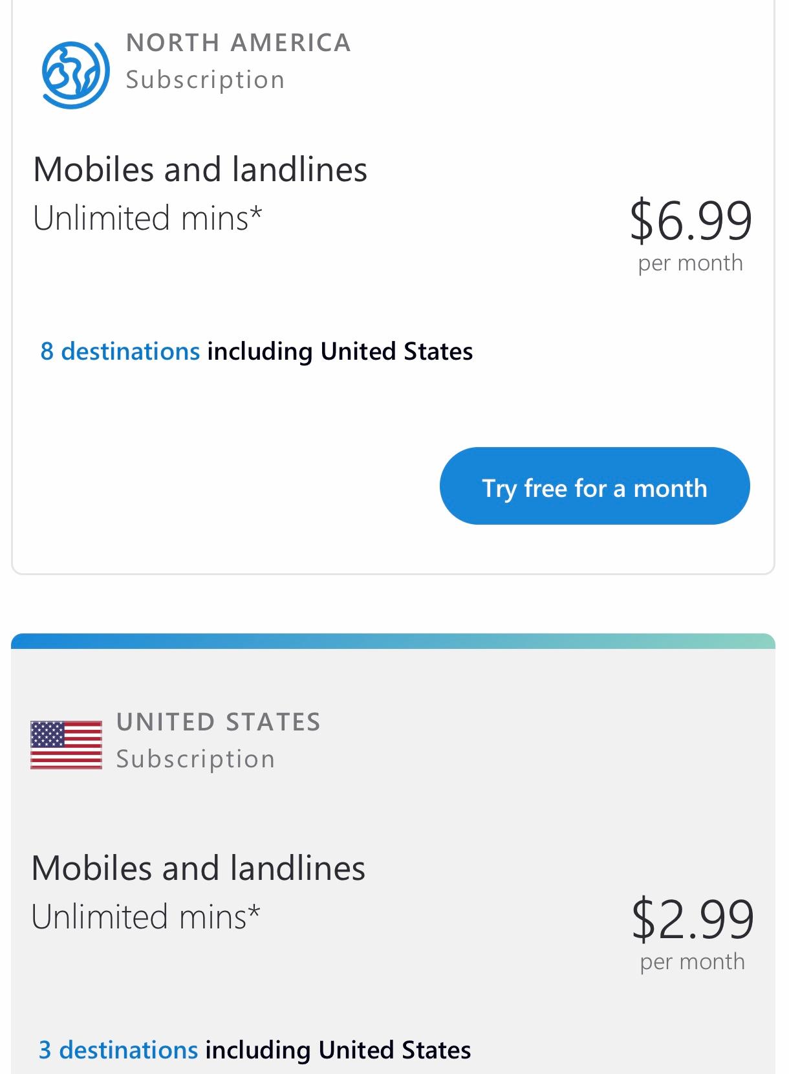Select the NORTH AMERICA heading
This screenshot has width=789, height=1074.
coord(239,43)
